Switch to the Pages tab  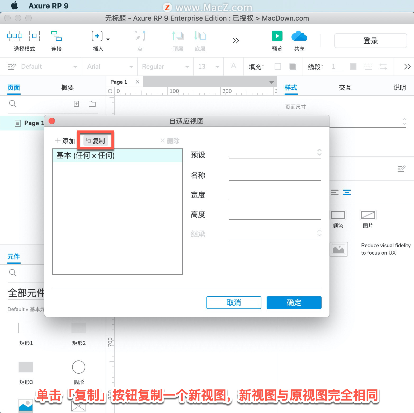point(14,87)
